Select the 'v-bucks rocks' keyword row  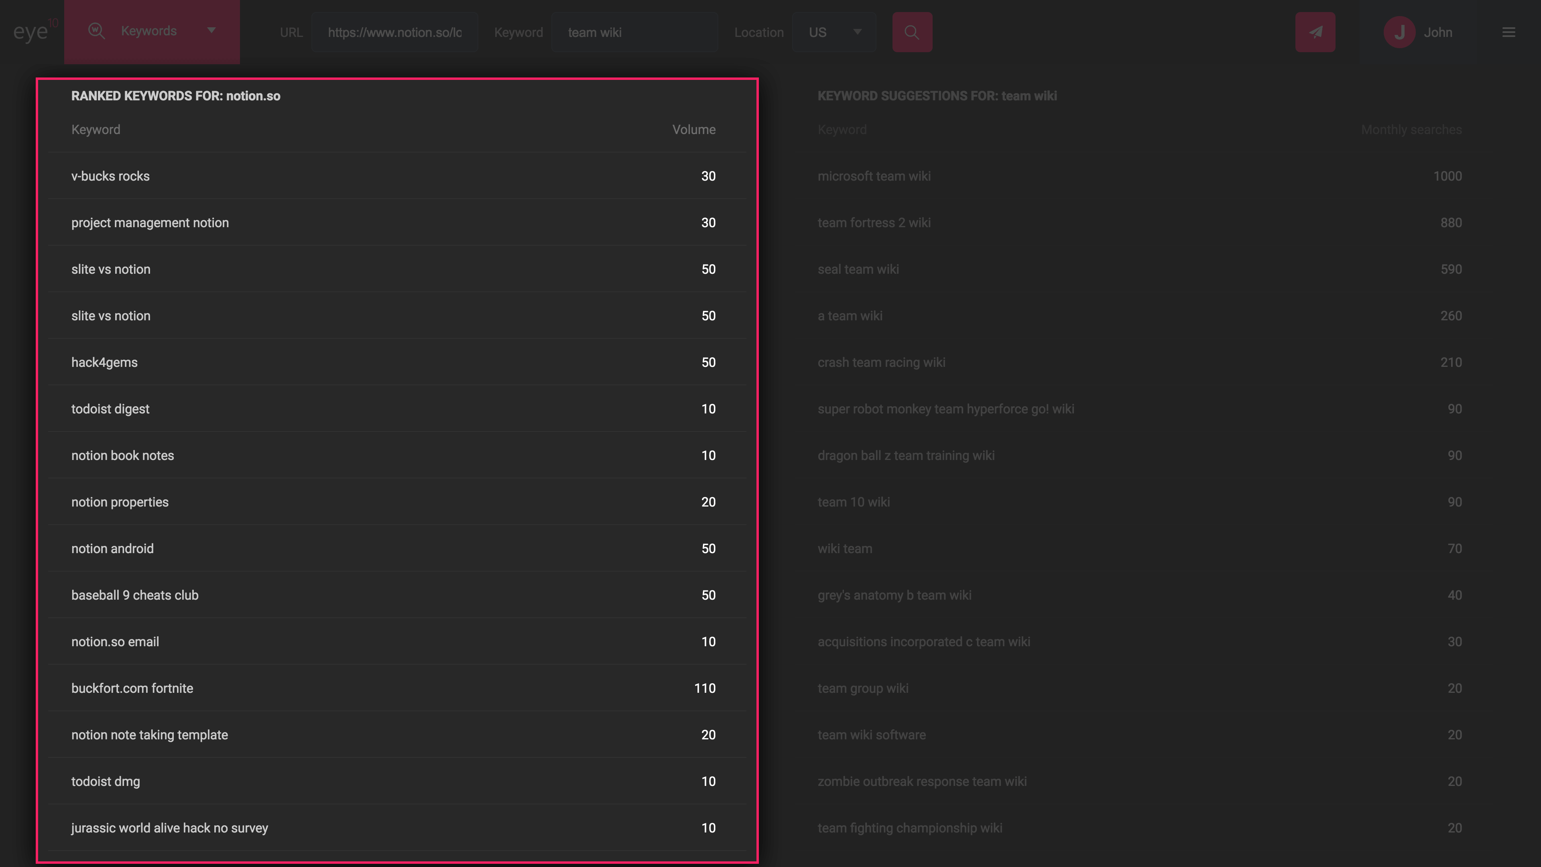[397, 176]
